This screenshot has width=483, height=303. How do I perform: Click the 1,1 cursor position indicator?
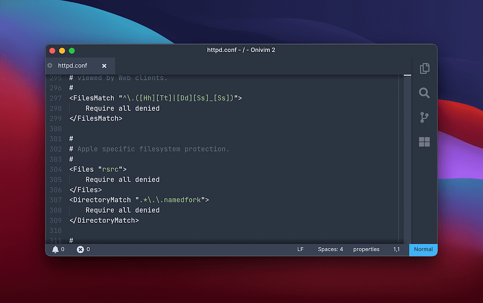coord(397,249)
